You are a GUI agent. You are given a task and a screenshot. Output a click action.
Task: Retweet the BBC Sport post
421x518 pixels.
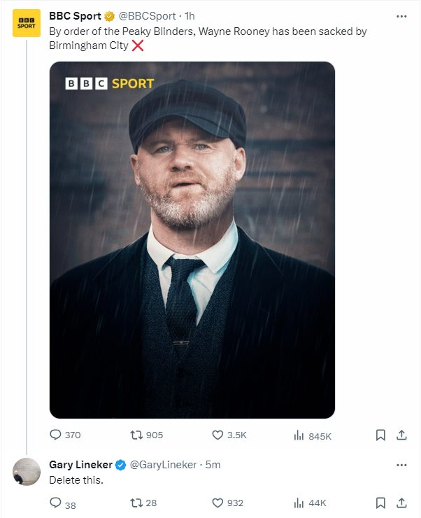click(137, 435)
